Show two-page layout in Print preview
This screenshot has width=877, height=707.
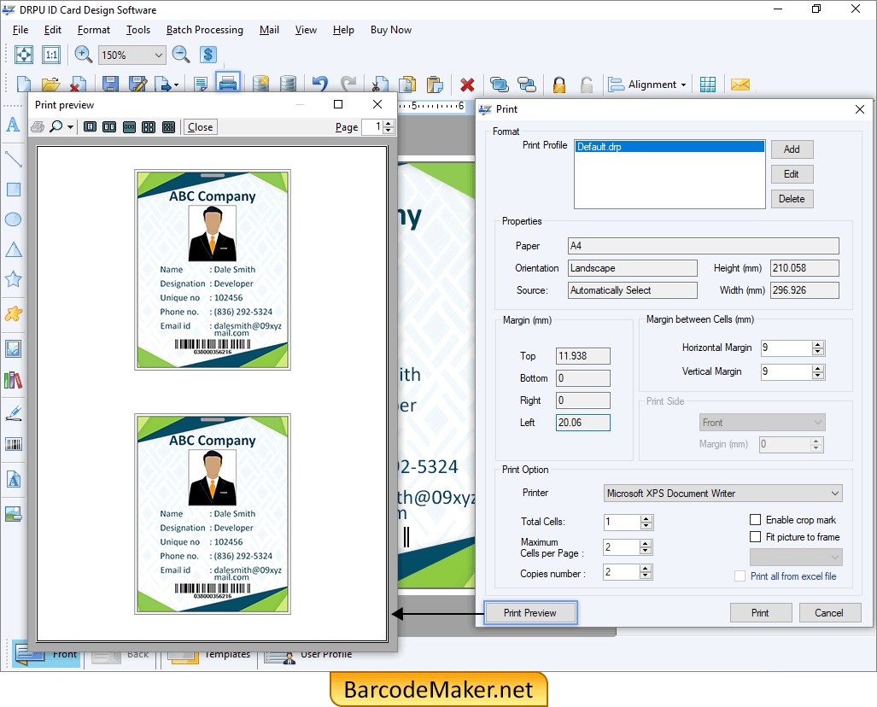(x=109, y=127)
